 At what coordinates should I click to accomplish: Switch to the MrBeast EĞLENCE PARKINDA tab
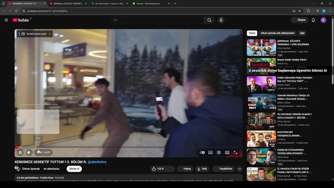pos(68,4)
